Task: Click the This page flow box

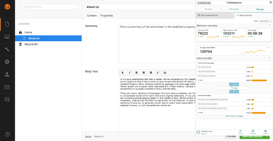Action: click(234, 88)
